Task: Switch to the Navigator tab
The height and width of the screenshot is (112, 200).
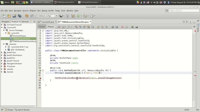Action: click(6, 21)
